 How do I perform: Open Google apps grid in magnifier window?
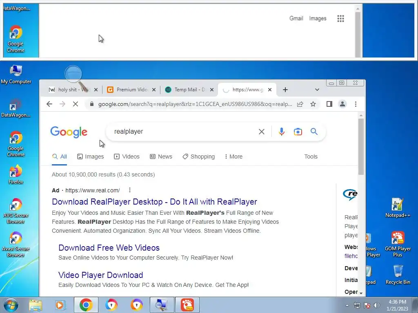coord(340,18)
